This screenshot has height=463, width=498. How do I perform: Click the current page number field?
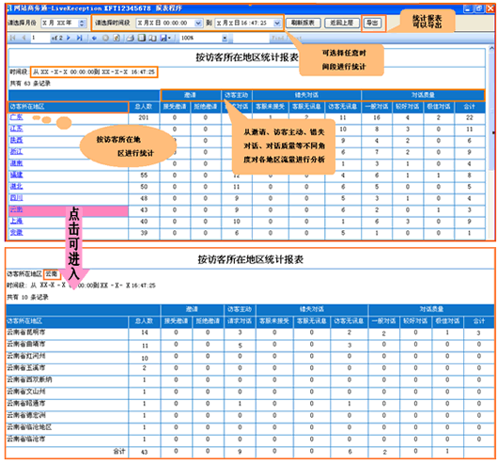pyautogui.click(x=39, y=39)
